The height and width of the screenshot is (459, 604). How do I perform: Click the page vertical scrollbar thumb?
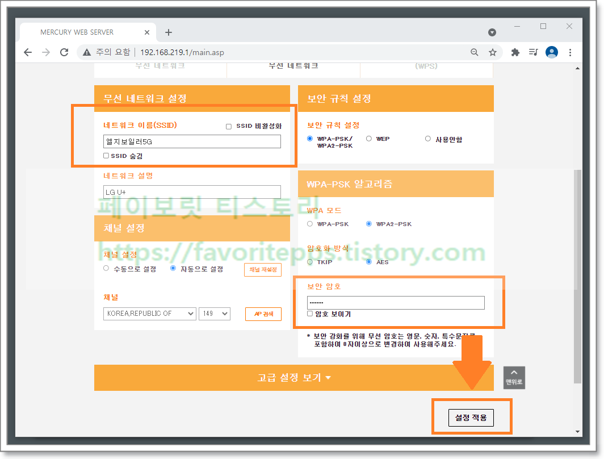[577, 276]
